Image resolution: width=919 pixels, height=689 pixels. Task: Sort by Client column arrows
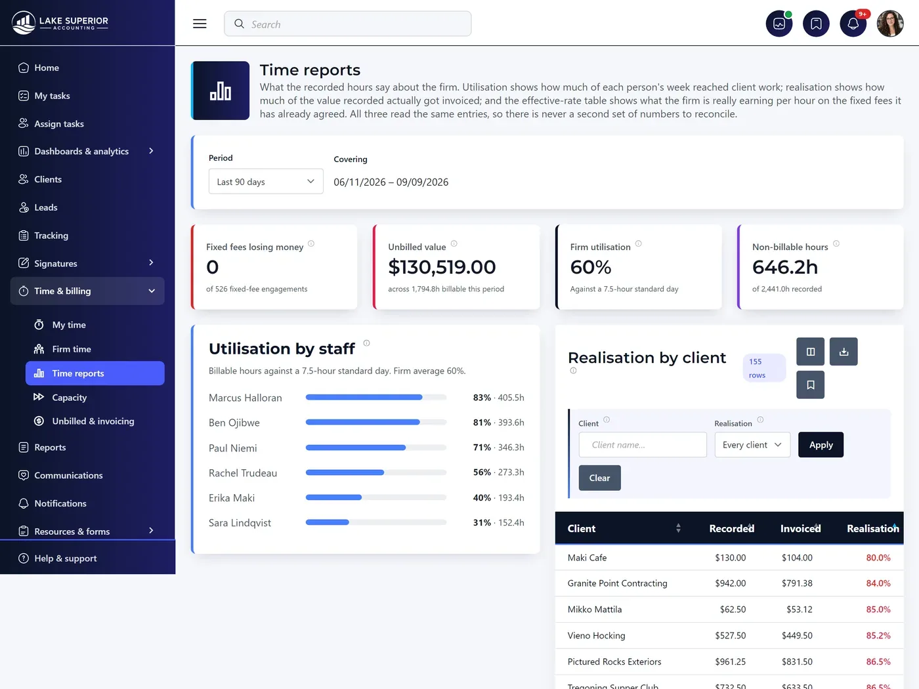click(x=678, y=528)
